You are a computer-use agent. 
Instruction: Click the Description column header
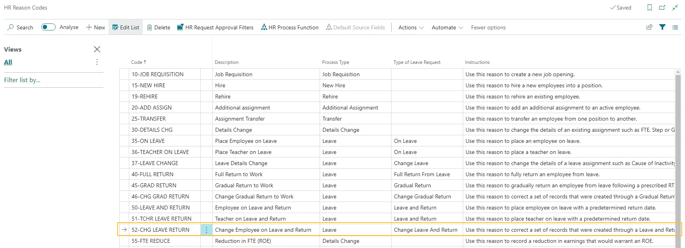(x=227, y=62)
